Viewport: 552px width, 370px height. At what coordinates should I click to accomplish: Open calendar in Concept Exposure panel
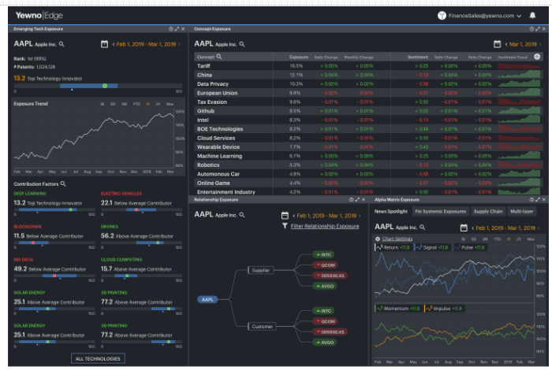pos(497,44)
